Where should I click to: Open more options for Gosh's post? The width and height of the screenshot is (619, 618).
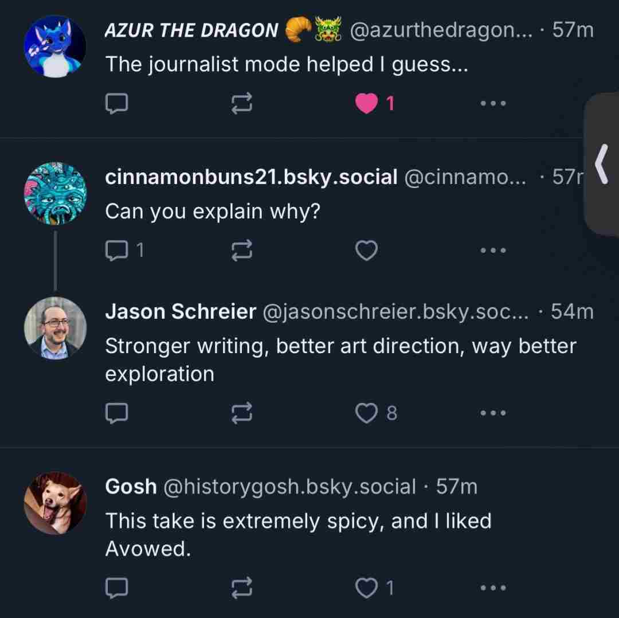[493, 588]
